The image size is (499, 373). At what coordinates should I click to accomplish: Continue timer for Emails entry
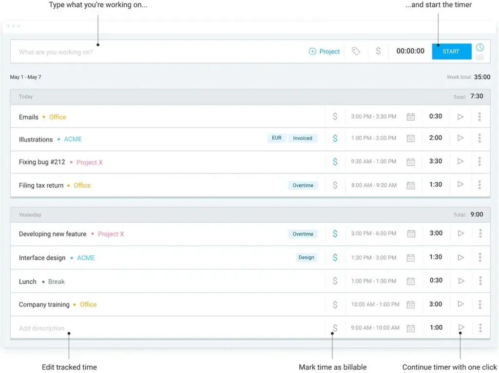point(460,117)
